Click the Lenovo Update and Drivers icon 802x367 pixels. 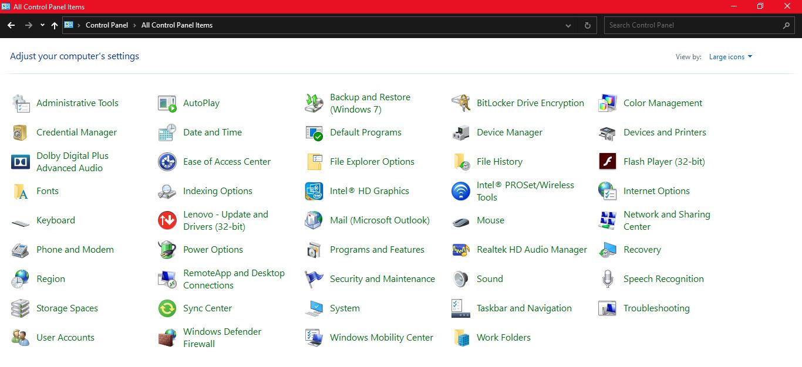[167, 220]
